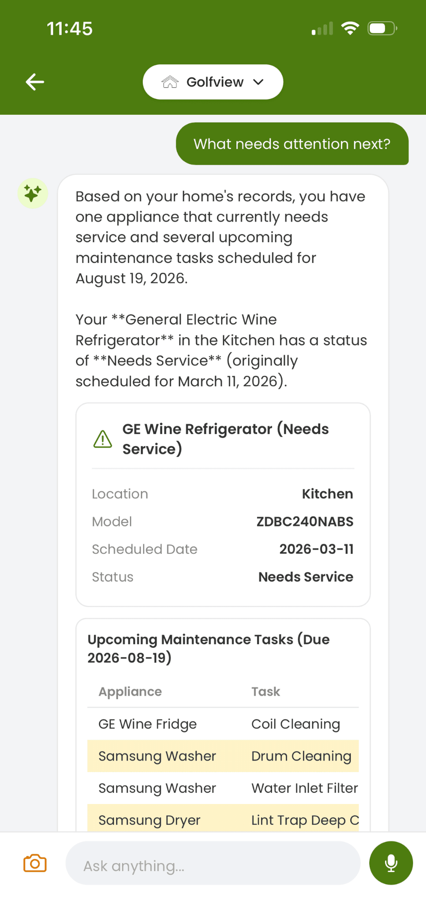Click the Task column header

[x=265, y=691]
